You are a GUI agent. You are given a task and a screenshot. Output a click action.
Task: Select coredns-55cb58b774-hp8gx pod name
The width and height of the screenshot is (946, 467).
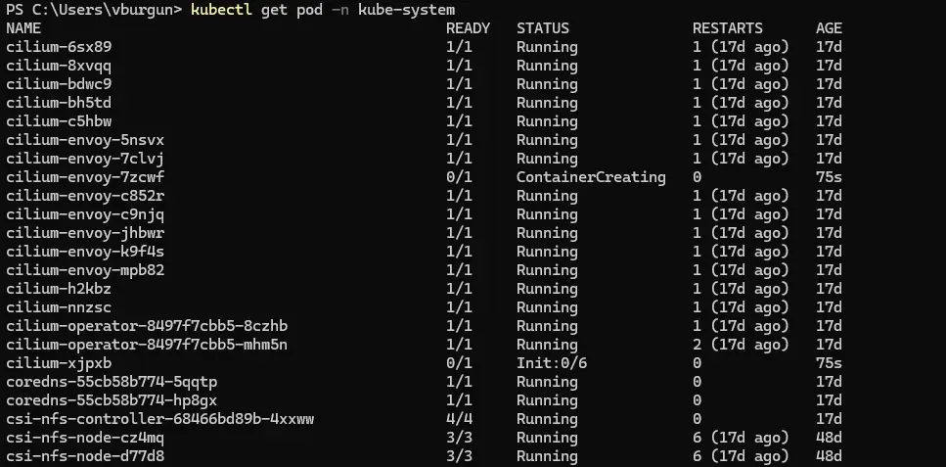pos(112,400)
